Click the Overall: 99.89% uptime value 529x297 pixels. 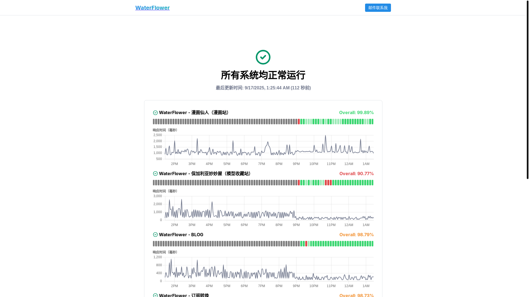click(x=356, y=112)
